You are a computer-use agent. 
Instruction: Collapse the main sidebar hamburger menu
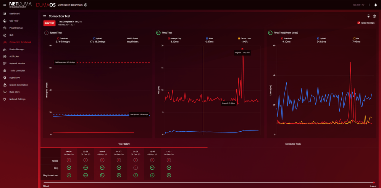tap(5, 5)
